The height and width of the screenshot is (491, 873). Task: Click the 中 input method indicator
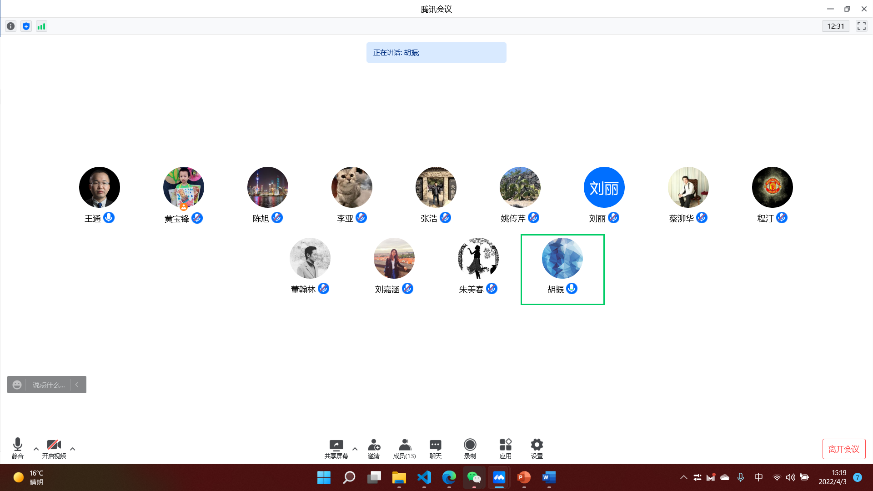pos(758,477)
